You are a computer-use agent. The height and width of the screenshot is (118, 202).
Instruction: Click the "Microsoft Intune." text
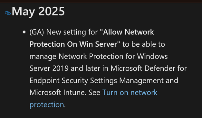[x=58, y=92]
